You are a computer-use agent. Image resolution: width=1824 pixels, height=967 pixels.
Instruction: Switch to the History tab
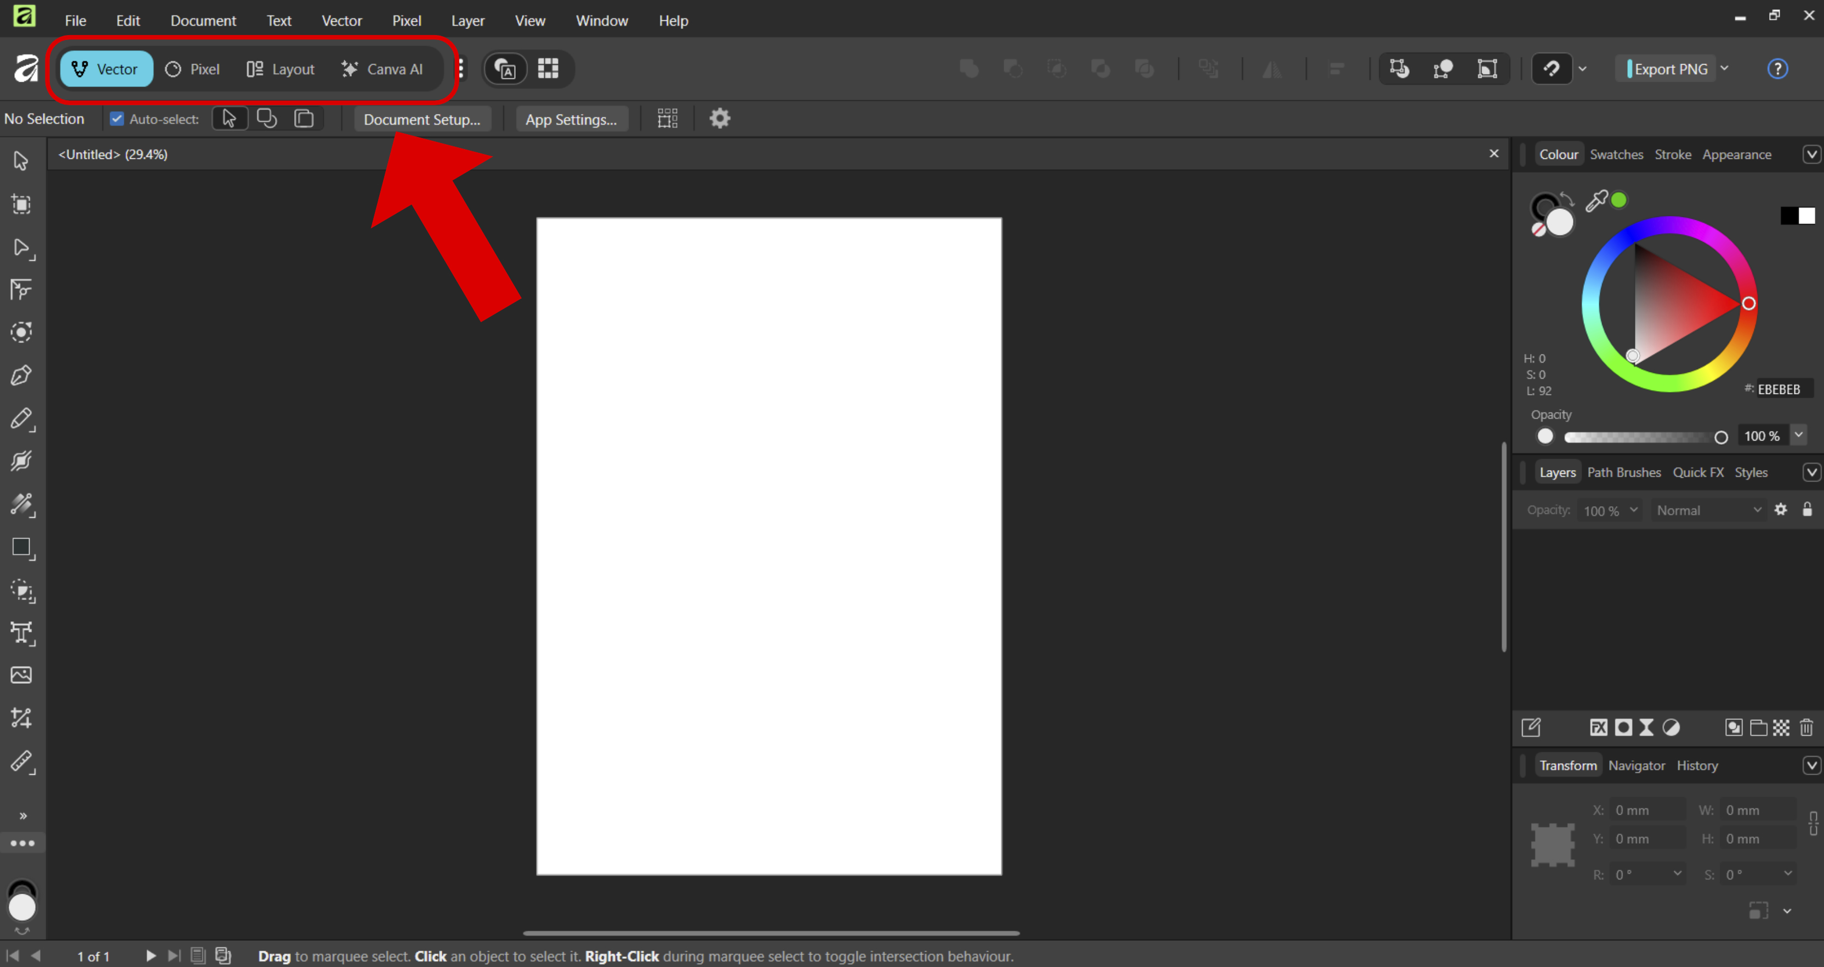tap(1696, 765)
